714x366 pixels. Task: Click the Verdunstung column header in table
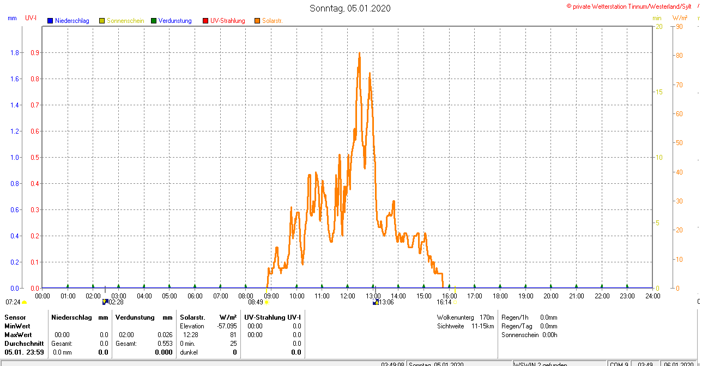(x=135, y=317)
